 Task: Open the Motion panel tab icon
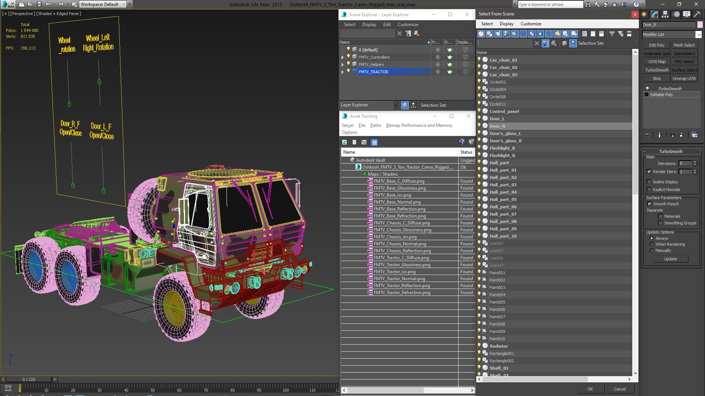(676, 14)
